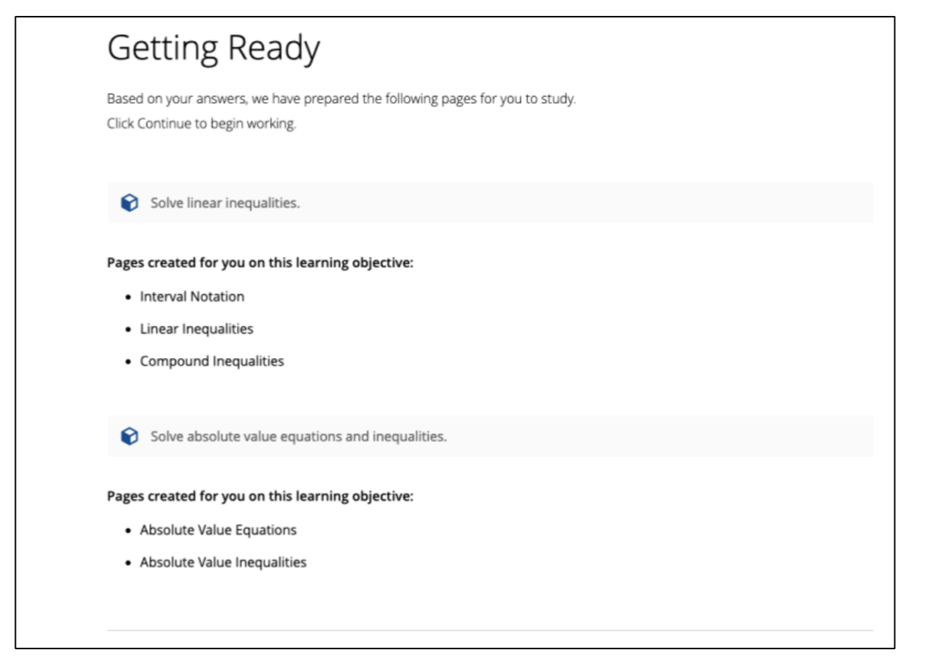Click the Pages created heading under absolute value
This screenshot has height=669, width=931.
tap(260, 496)
